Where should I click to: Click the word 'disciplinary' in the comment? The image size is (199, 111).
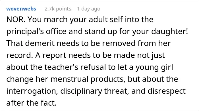click(81, 91)
